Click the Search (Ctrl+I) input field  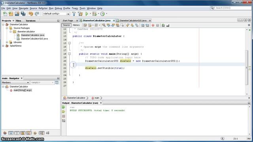coord(233,8)
